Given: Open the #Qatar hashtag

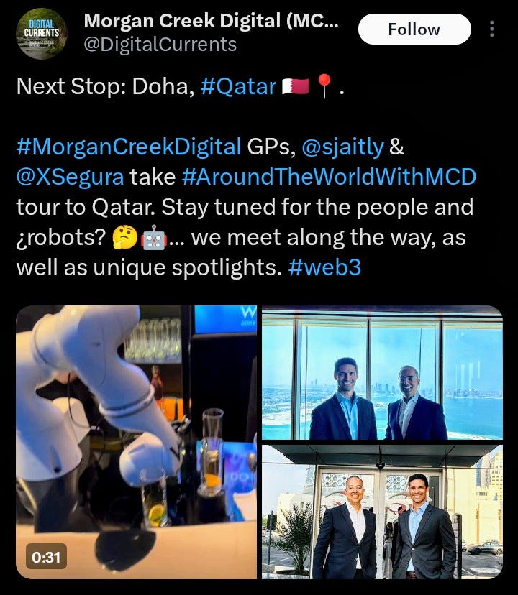Looking at the screenshot, I should tap(238, 86).
